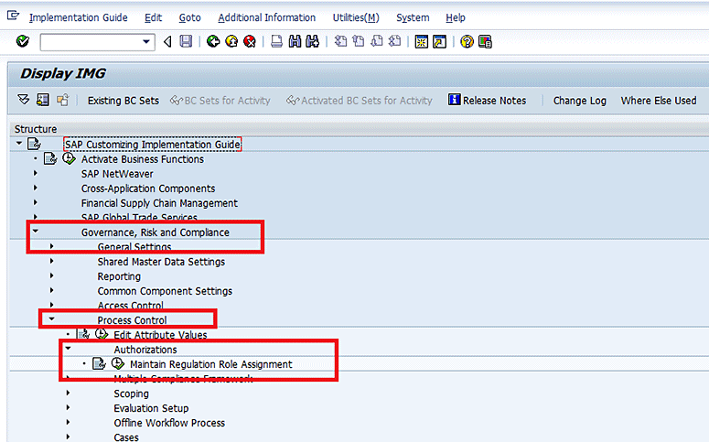The height and width of the screenshot is (442, 709).
Task: Open the Additional Information menu
Action: point(266,17)
